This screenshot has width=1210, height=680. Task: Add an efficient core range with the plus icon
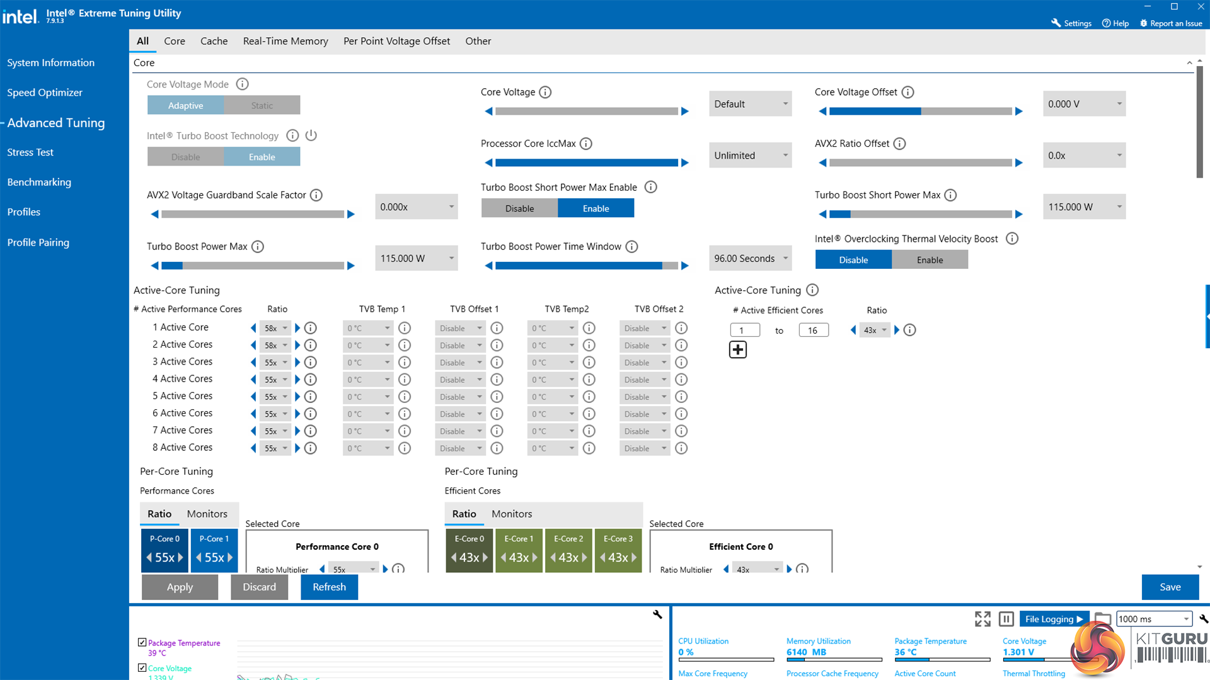(x=737, y=350)
